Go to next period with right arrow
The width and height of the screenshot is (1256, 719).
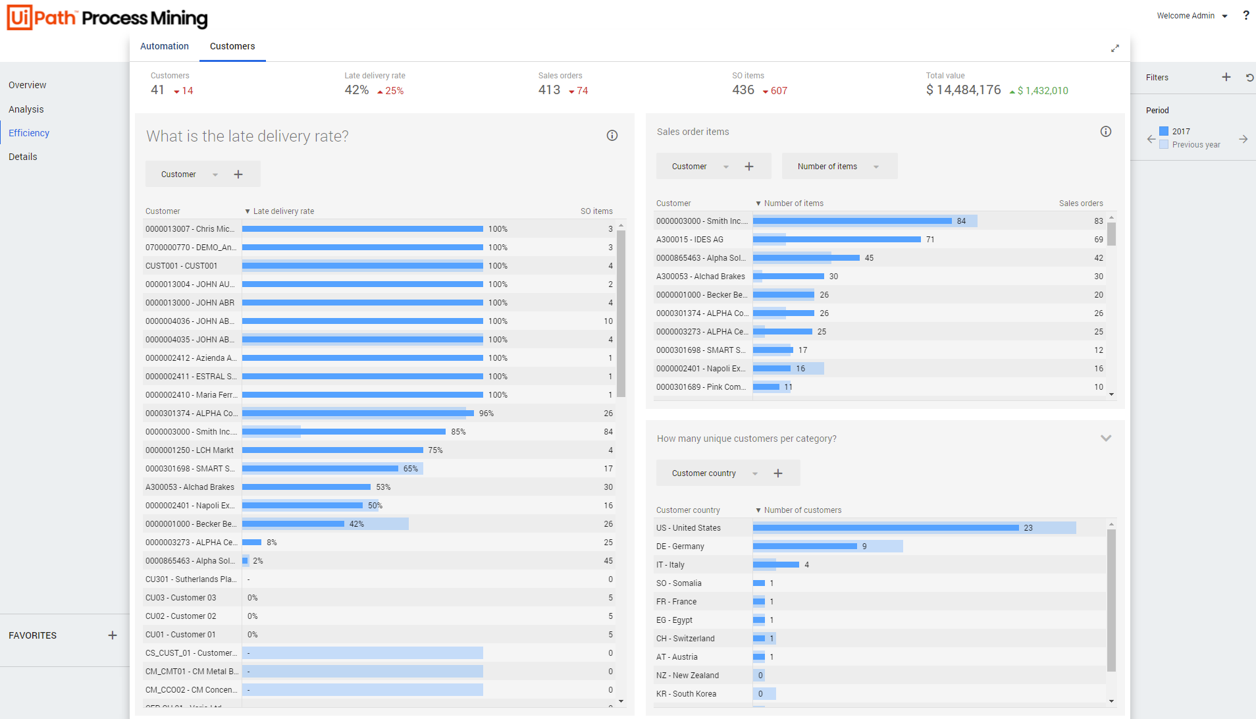[1243, 139]
